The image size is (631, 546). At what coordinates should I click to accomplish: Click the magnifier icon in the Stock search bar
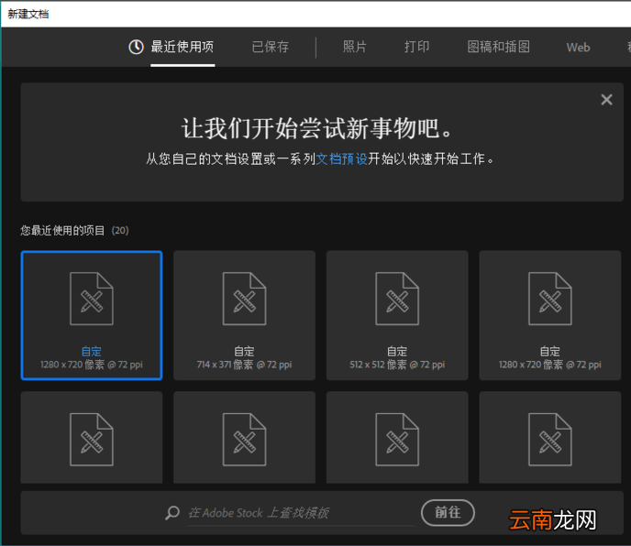(172, 513)
